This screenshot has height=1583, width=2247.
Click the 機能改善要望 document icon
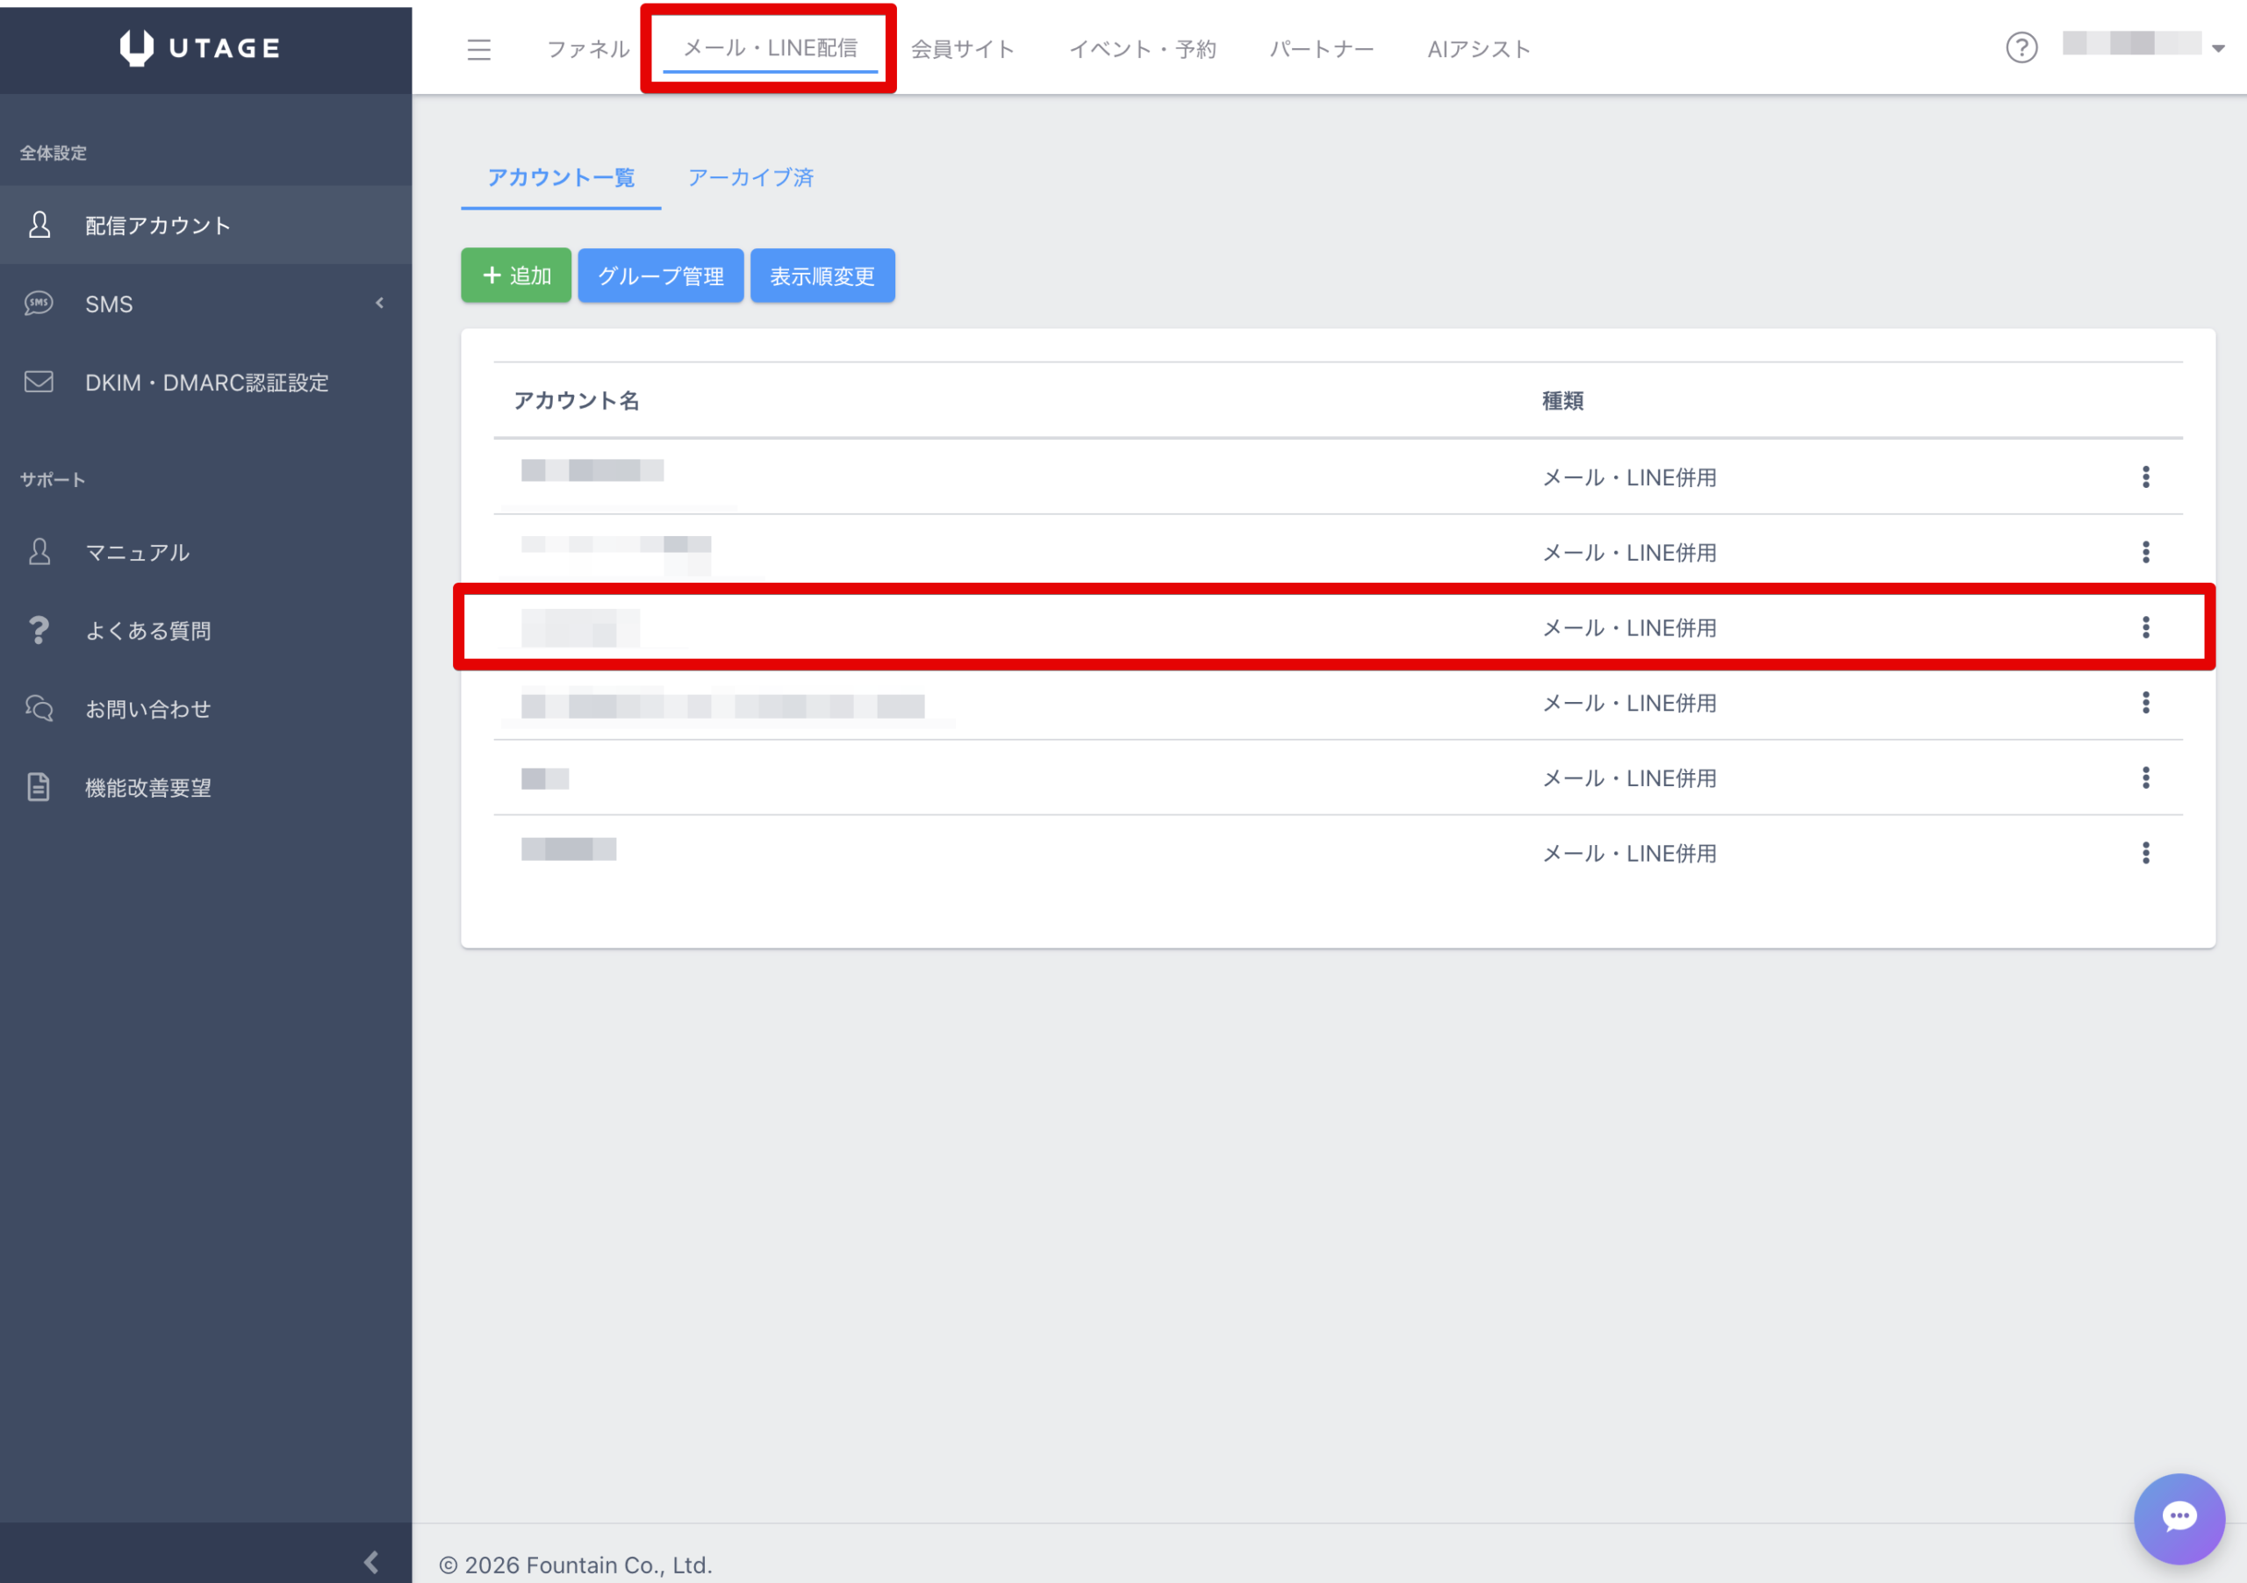pos(39,788)
